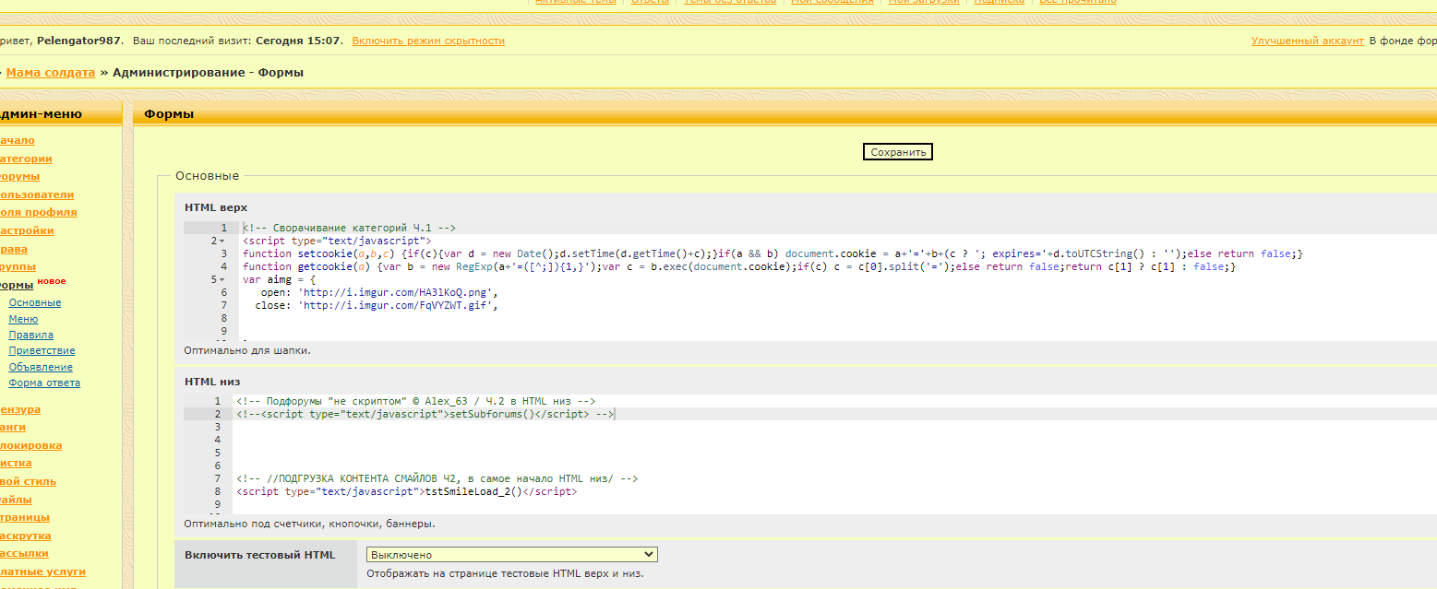
Task: Go to Чистка in admin menu
Action: pos(16,463)
